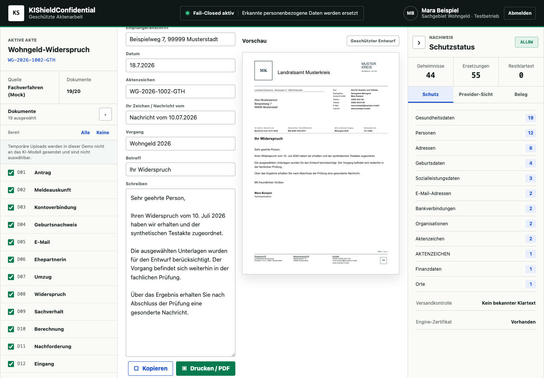This screenshot has height=378, width=544.
Task: Click Gesundheitsdaten count badge 19
Action: tap(531, 118)
